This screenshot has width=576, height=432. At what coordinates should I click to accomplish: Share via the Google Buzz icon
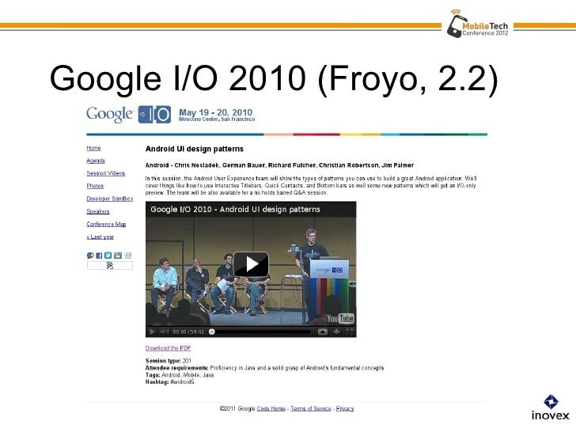pos(90,256)
